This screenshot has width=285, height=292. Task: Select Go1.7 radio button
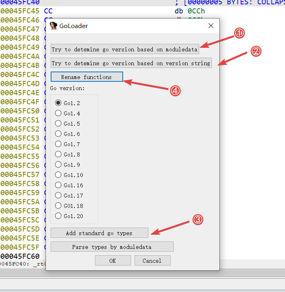(x=58, y=144)
